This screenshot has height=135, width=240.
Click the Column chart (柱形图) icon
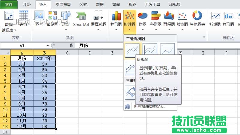(116, 16)
